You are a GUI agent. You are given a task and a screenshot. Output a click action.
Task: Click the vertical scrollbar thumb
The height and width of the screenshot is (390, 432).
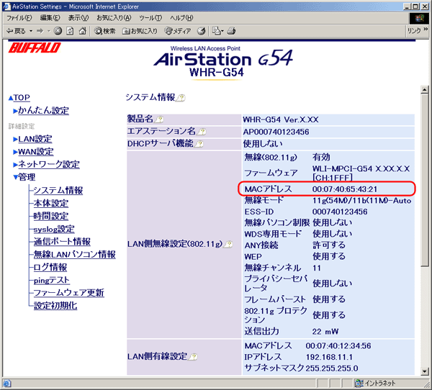point(425,180)
